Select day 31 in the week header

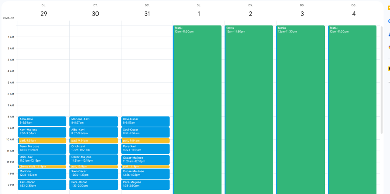click(147, 14)
